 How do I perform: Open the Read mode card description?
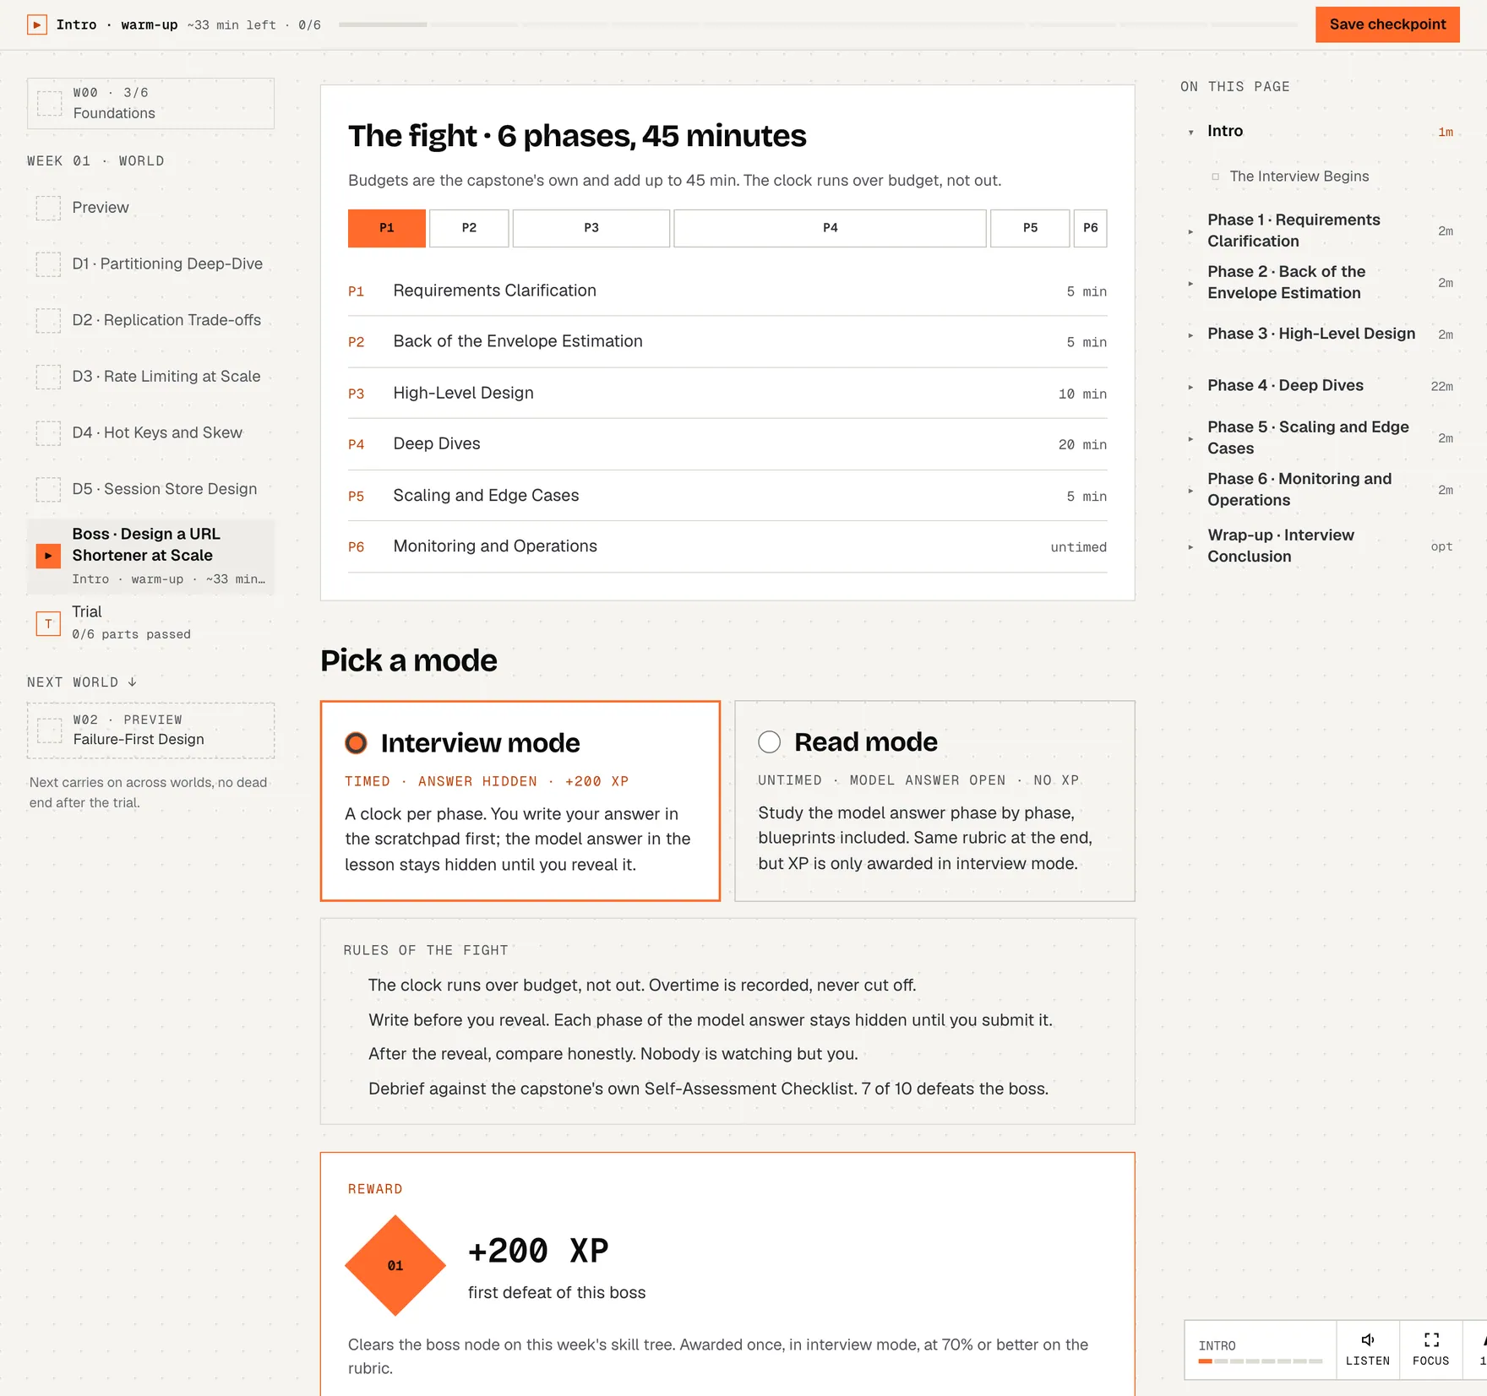point(926,838)
